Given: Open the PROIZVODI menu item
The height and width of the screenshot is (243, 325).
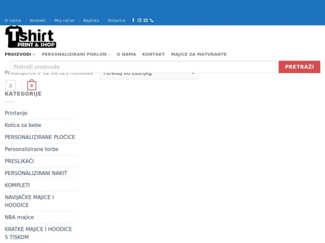Looking at the screenshot, I should coord(18,54).
